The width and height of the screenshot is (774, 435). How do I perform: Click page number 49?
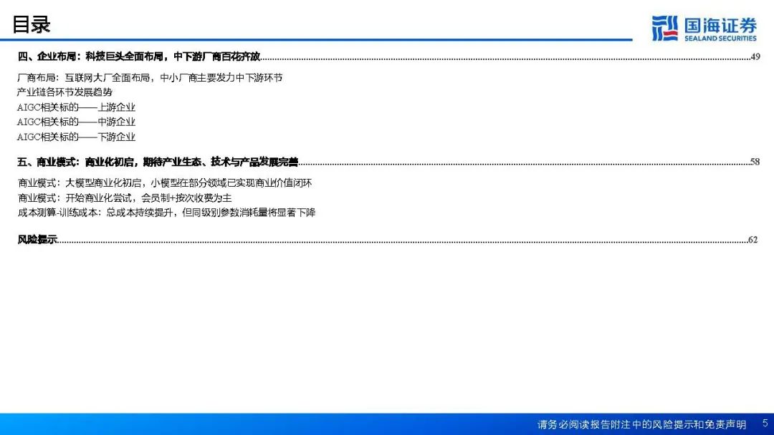click(755, 57)
